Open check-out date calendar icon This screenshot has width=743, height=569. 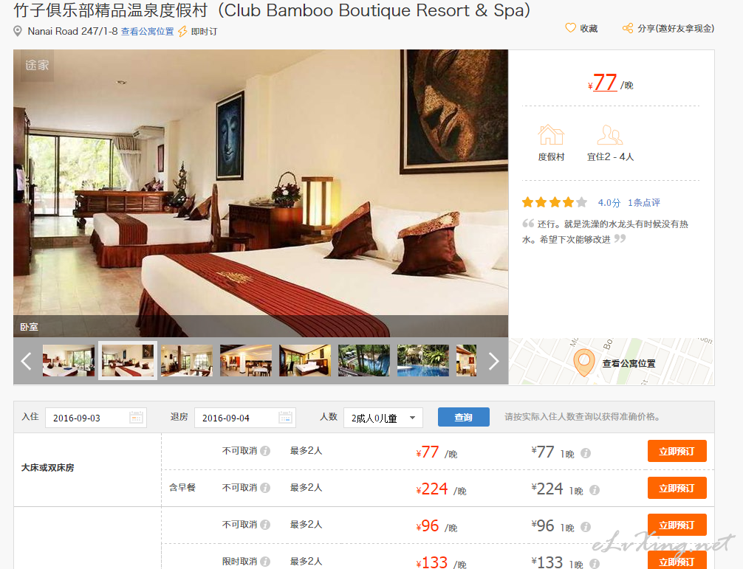coord(285,417)
